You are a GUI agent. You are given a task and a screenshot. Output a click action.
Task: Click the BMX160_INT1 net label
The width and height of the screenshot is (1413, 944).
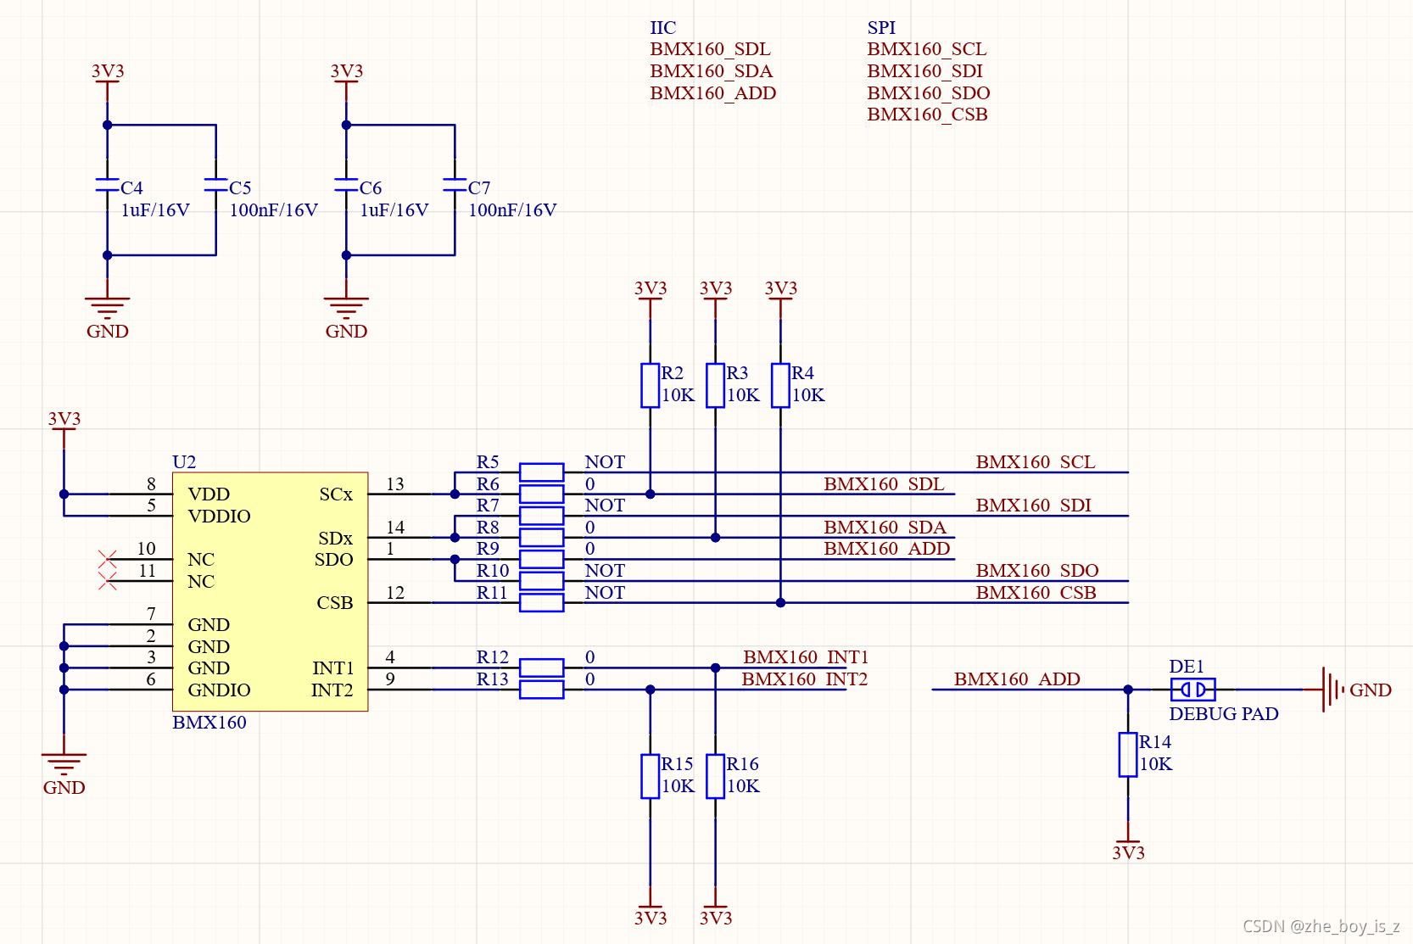[806, 657]
